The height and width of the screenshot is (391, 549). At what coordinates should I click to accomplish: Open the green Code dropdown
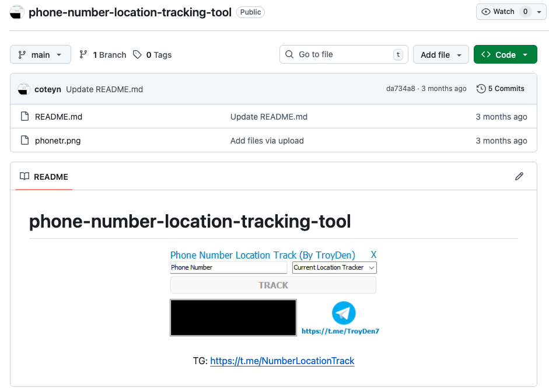pos(505,55)
